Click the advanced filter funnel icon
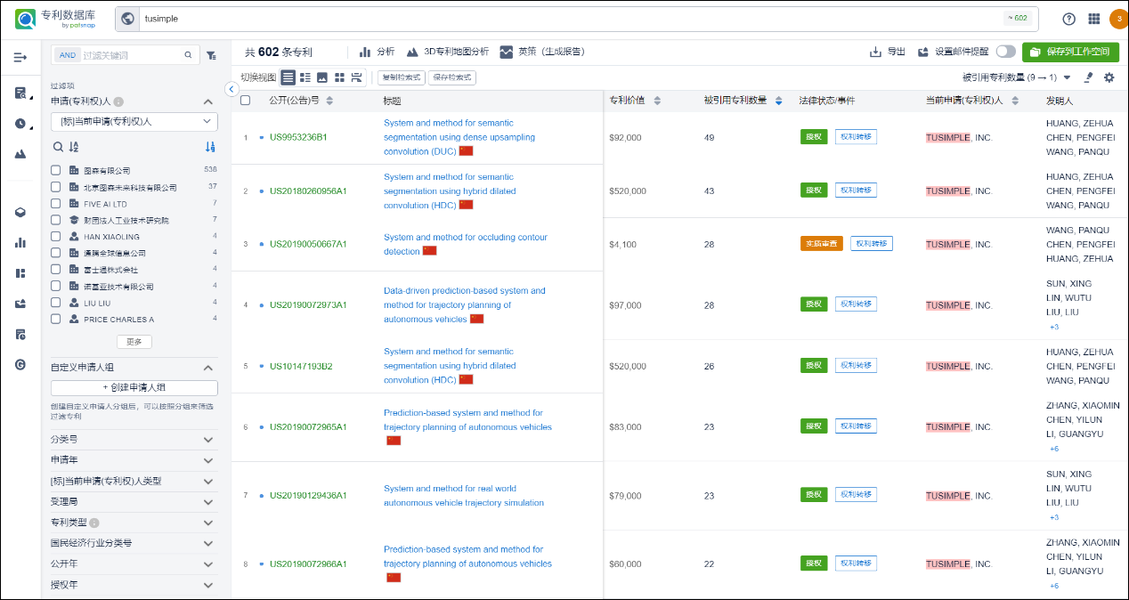 coord(211,55)
